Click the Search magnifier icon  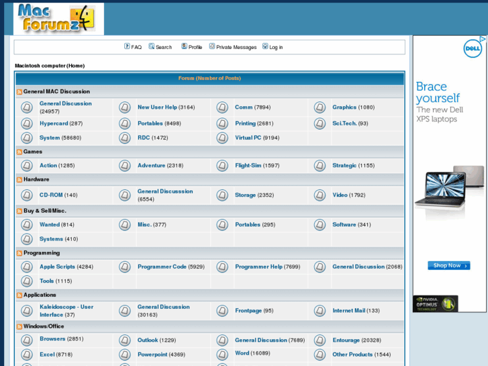[152, 46]
